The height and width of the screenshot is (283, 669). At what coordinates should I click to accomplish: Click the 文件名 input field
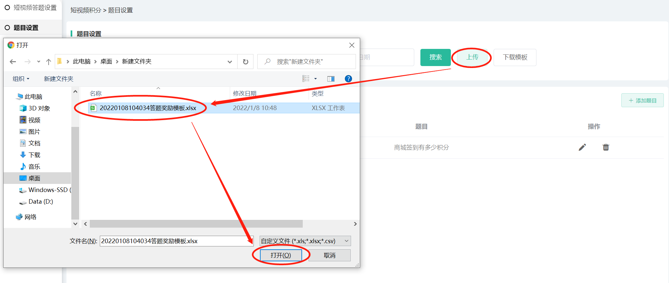point(177,241)
